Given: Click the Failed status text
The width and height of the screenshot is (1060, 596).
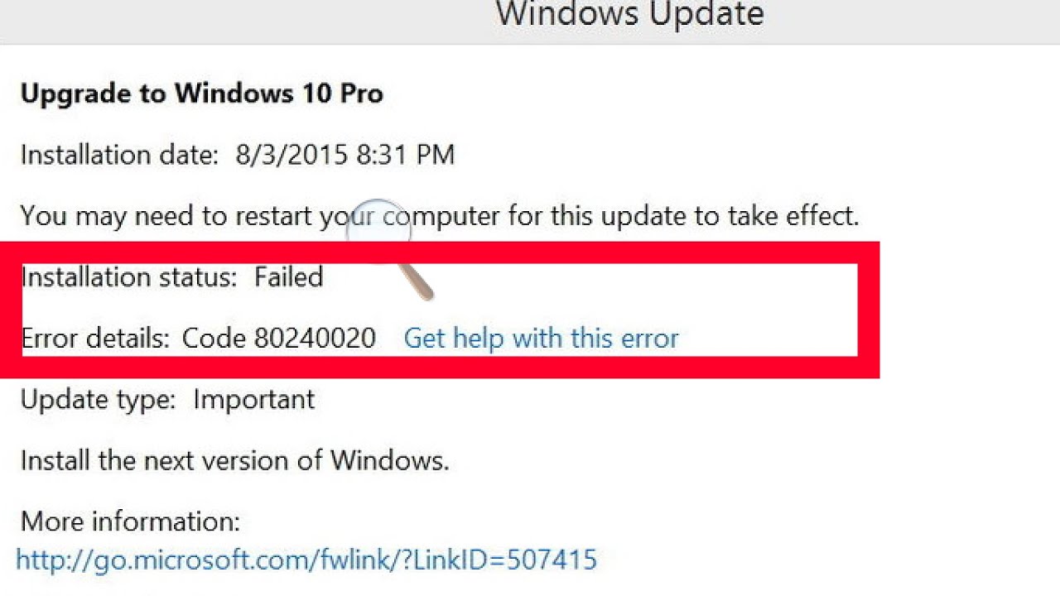Looking at the screenshot, I should [x=288, y=276].
